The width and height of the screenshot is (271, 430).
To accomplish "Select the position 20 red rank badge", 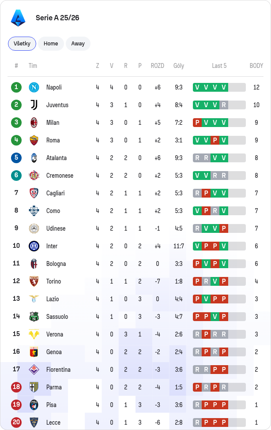I will point(16,423).
